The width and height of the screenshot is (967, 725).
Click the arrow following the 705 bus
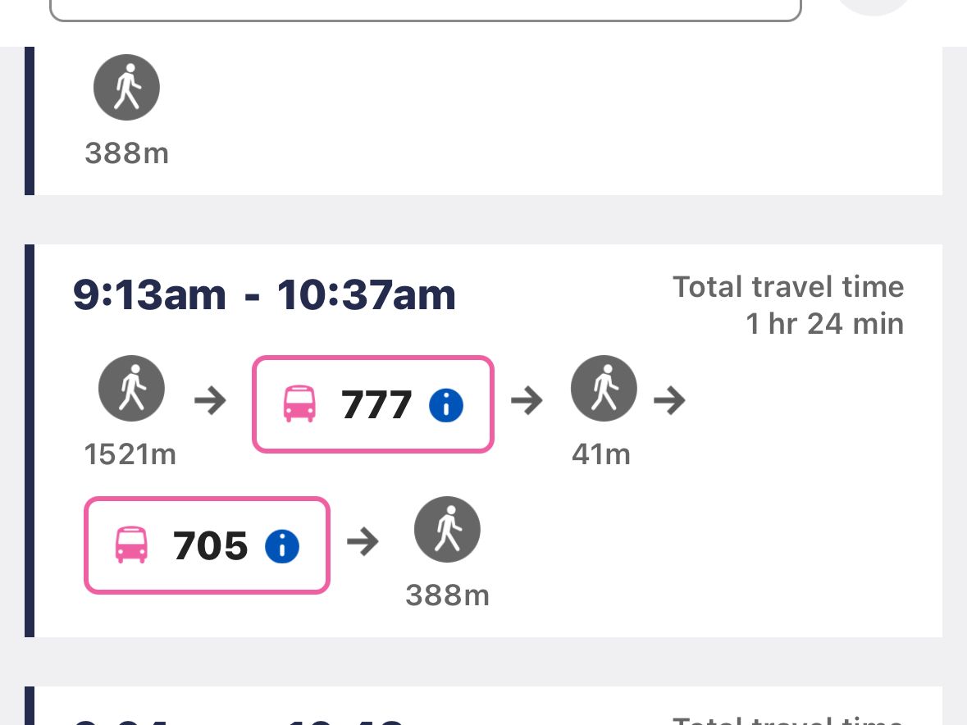[x=363, y=542]
